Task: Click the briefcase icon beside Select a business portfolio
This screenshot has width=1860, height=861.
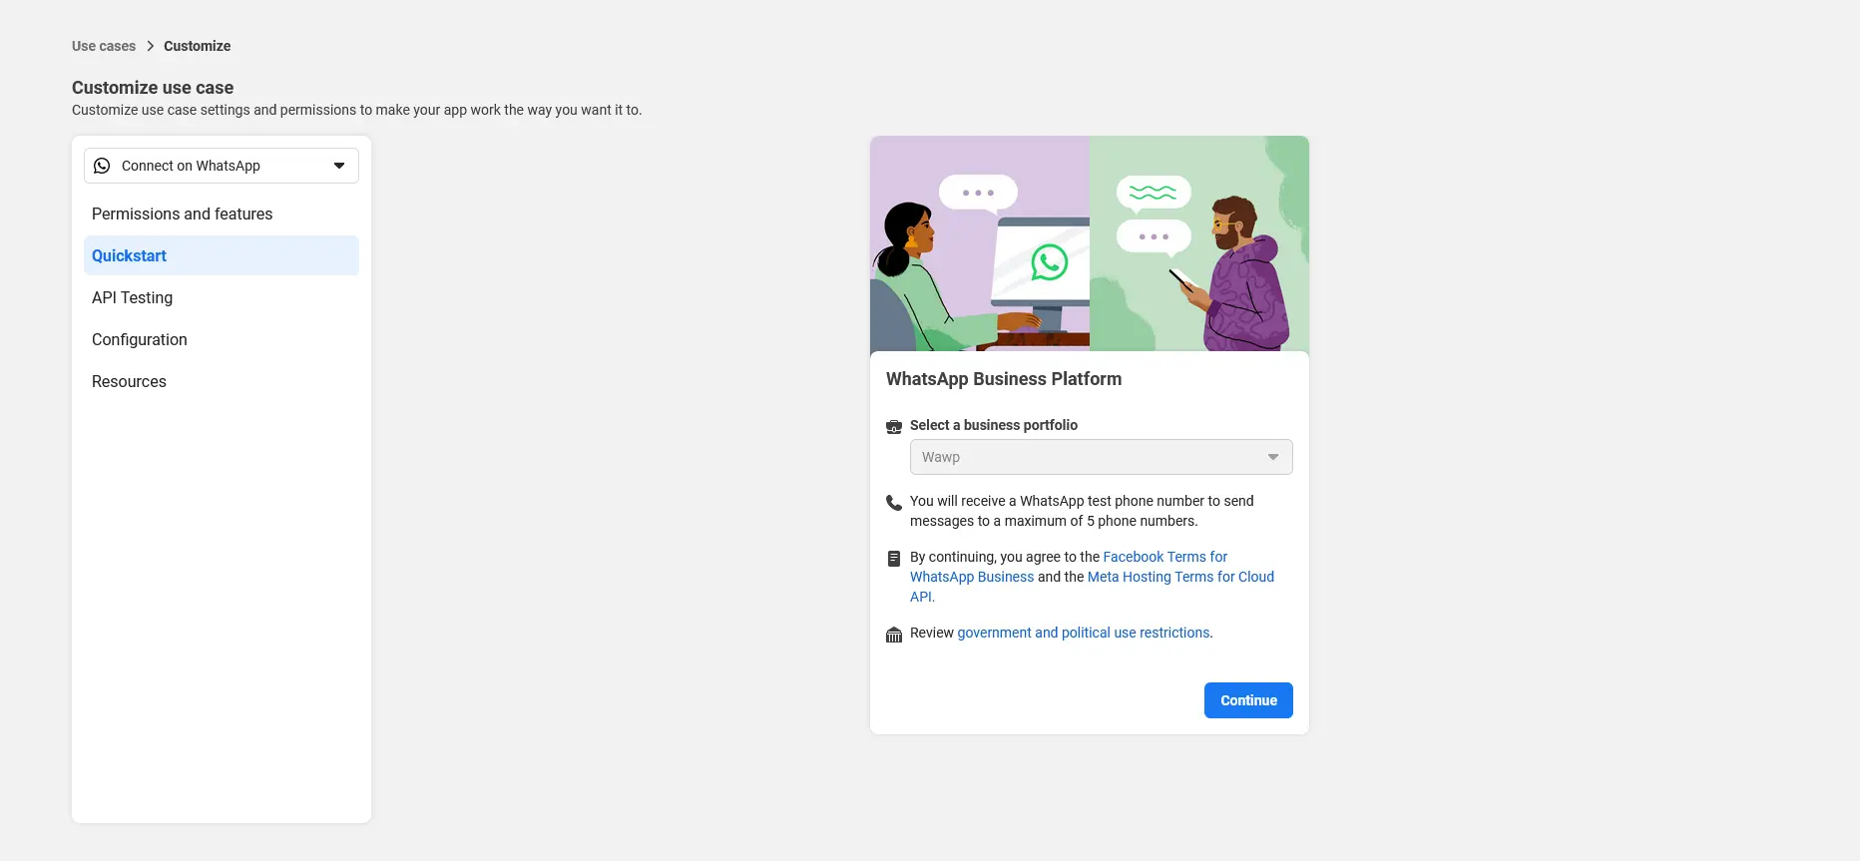Action: 894,427
